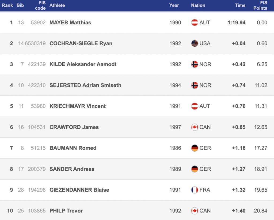This screenshot has width=274, height=220.
Task: Click Canada flag next to PHILP Trevor
Action: [x=195, y=211]
